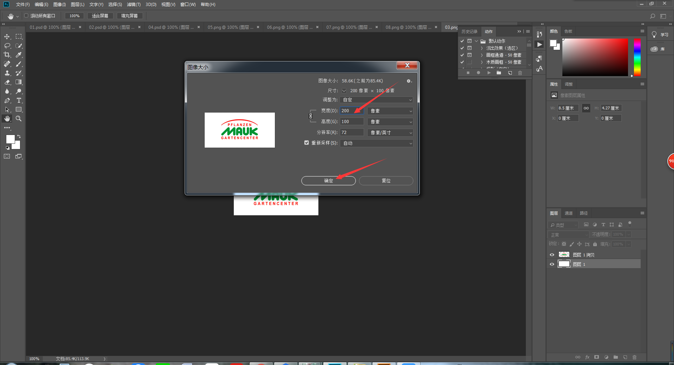Select the Blur (droplet) tool
674x365 pixels.
coord(7,91)
